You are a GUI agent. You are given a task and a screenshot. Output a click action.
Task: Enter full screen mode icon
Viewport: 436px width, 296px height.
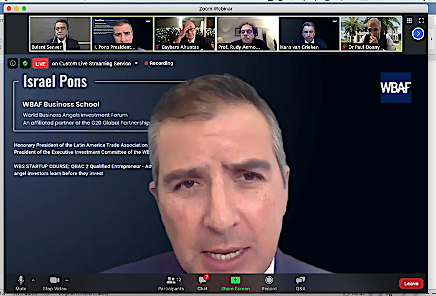422,21
